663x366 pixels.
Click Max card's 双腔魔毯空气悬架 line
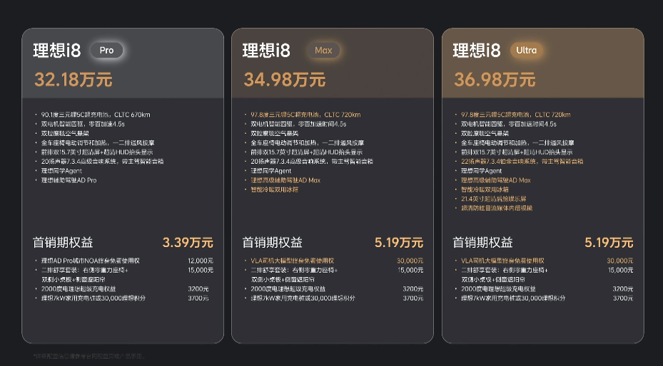click(275, 133)
